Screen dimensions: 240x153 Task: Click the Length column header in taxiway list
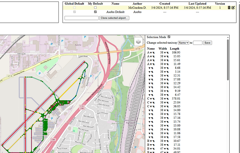[x=174, y=49]
